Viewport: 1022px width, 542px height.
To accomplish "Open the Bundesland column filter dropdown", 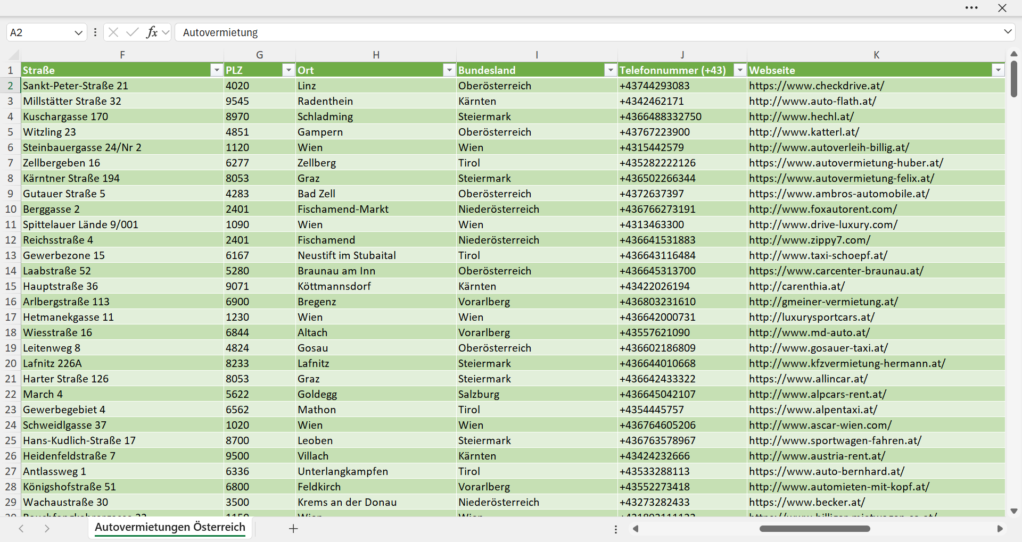I will [611, 70].
